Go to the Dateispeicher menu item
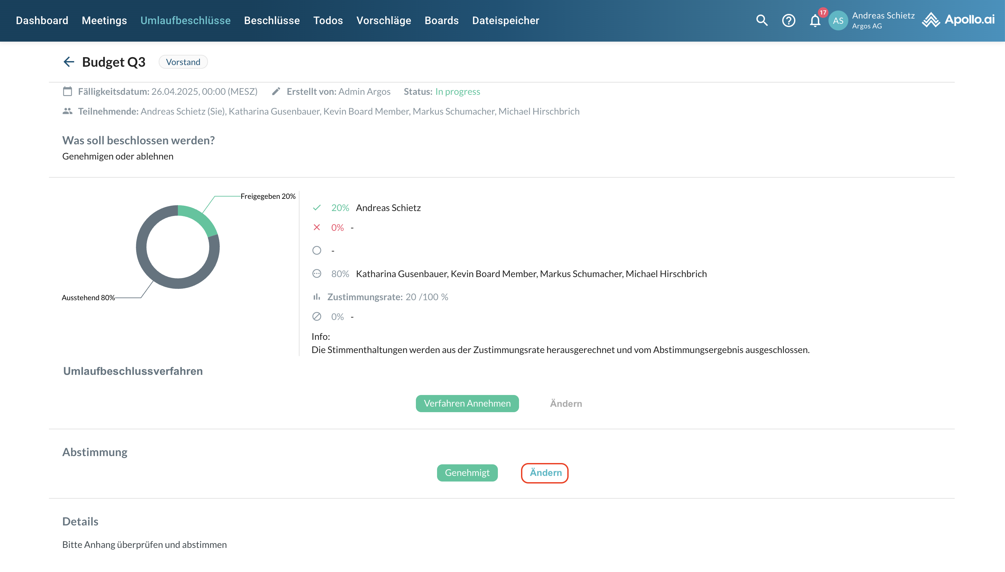The height and width of the screenshot is (572, 1005). (x=505, y=20)
